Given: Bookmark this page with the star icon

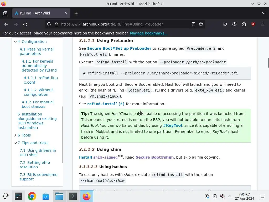Looking at the screenshot, I should tap(201, 24).
